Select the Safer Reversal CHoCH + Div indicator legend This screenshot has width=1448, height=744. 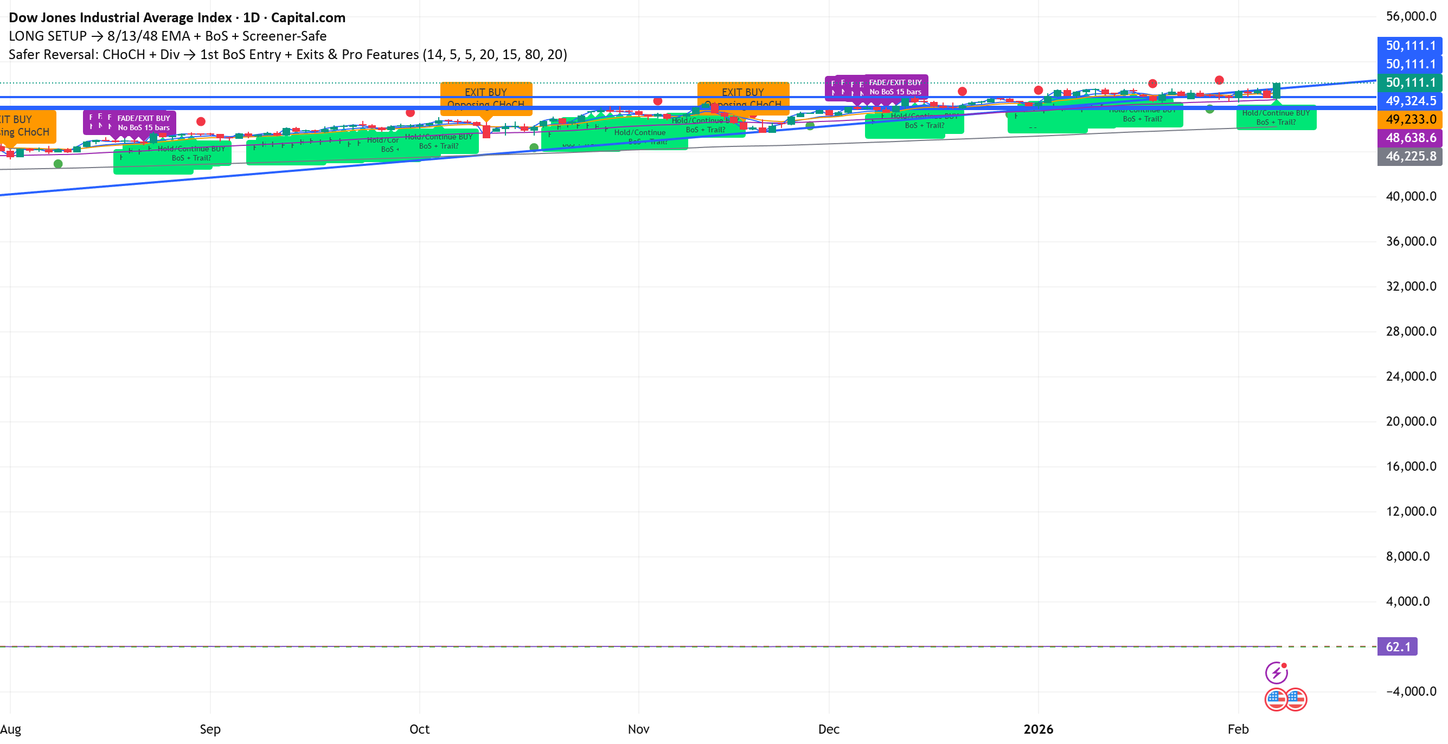[x=288, y=55]
